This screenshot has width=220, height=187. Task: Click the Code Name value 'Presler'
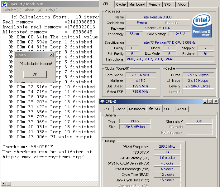coord(142,22)
